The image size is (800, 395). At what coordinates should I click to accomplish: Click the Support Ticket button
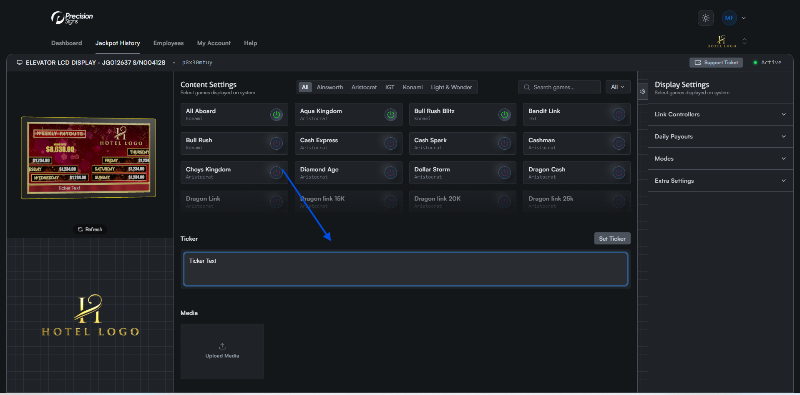pyautogui.click(x=716, y=63)
